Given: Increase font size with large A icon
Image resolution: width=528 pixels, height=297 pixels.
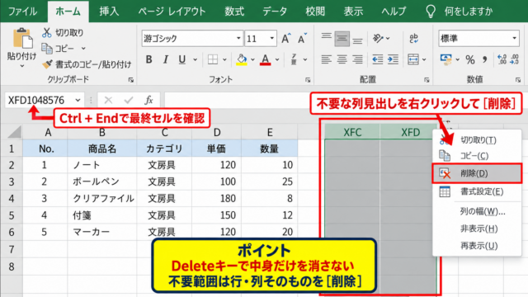Looking at the screenshot, I should coord(286,39).
